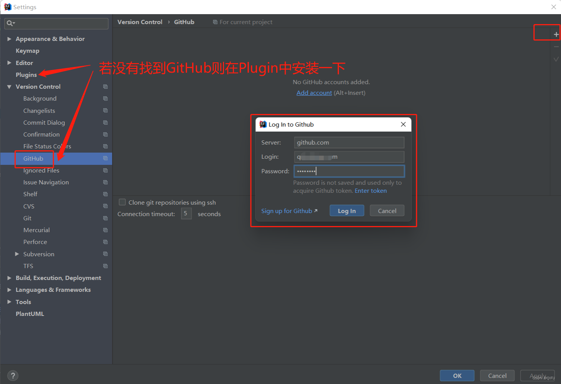Expand Build, Execution, Deployment arrow
The image size is (561, 384).
click(x=9, y=278)
